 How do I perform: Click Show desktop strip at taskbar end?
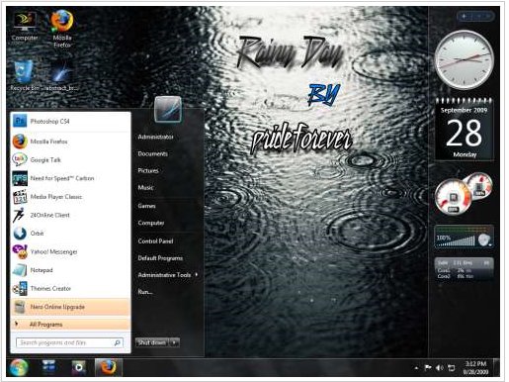tap(496, 367)
